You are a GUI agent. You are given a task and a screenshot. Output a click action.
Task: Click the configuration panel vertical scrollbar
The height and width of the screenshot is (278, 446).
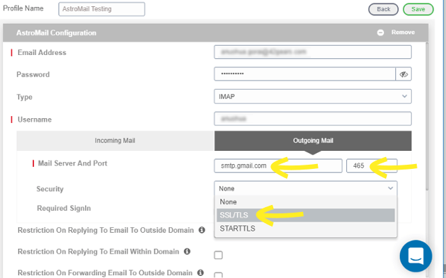426,116
